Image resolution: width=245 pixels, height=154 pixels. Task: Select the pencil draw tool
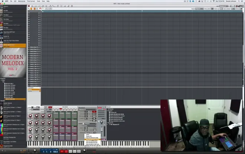[29, 9]
